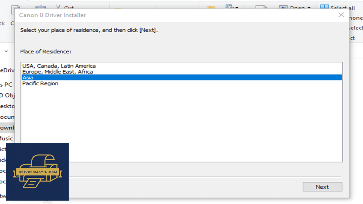
Task: Open the New item dropdown arrow
Action: (237, 8)
